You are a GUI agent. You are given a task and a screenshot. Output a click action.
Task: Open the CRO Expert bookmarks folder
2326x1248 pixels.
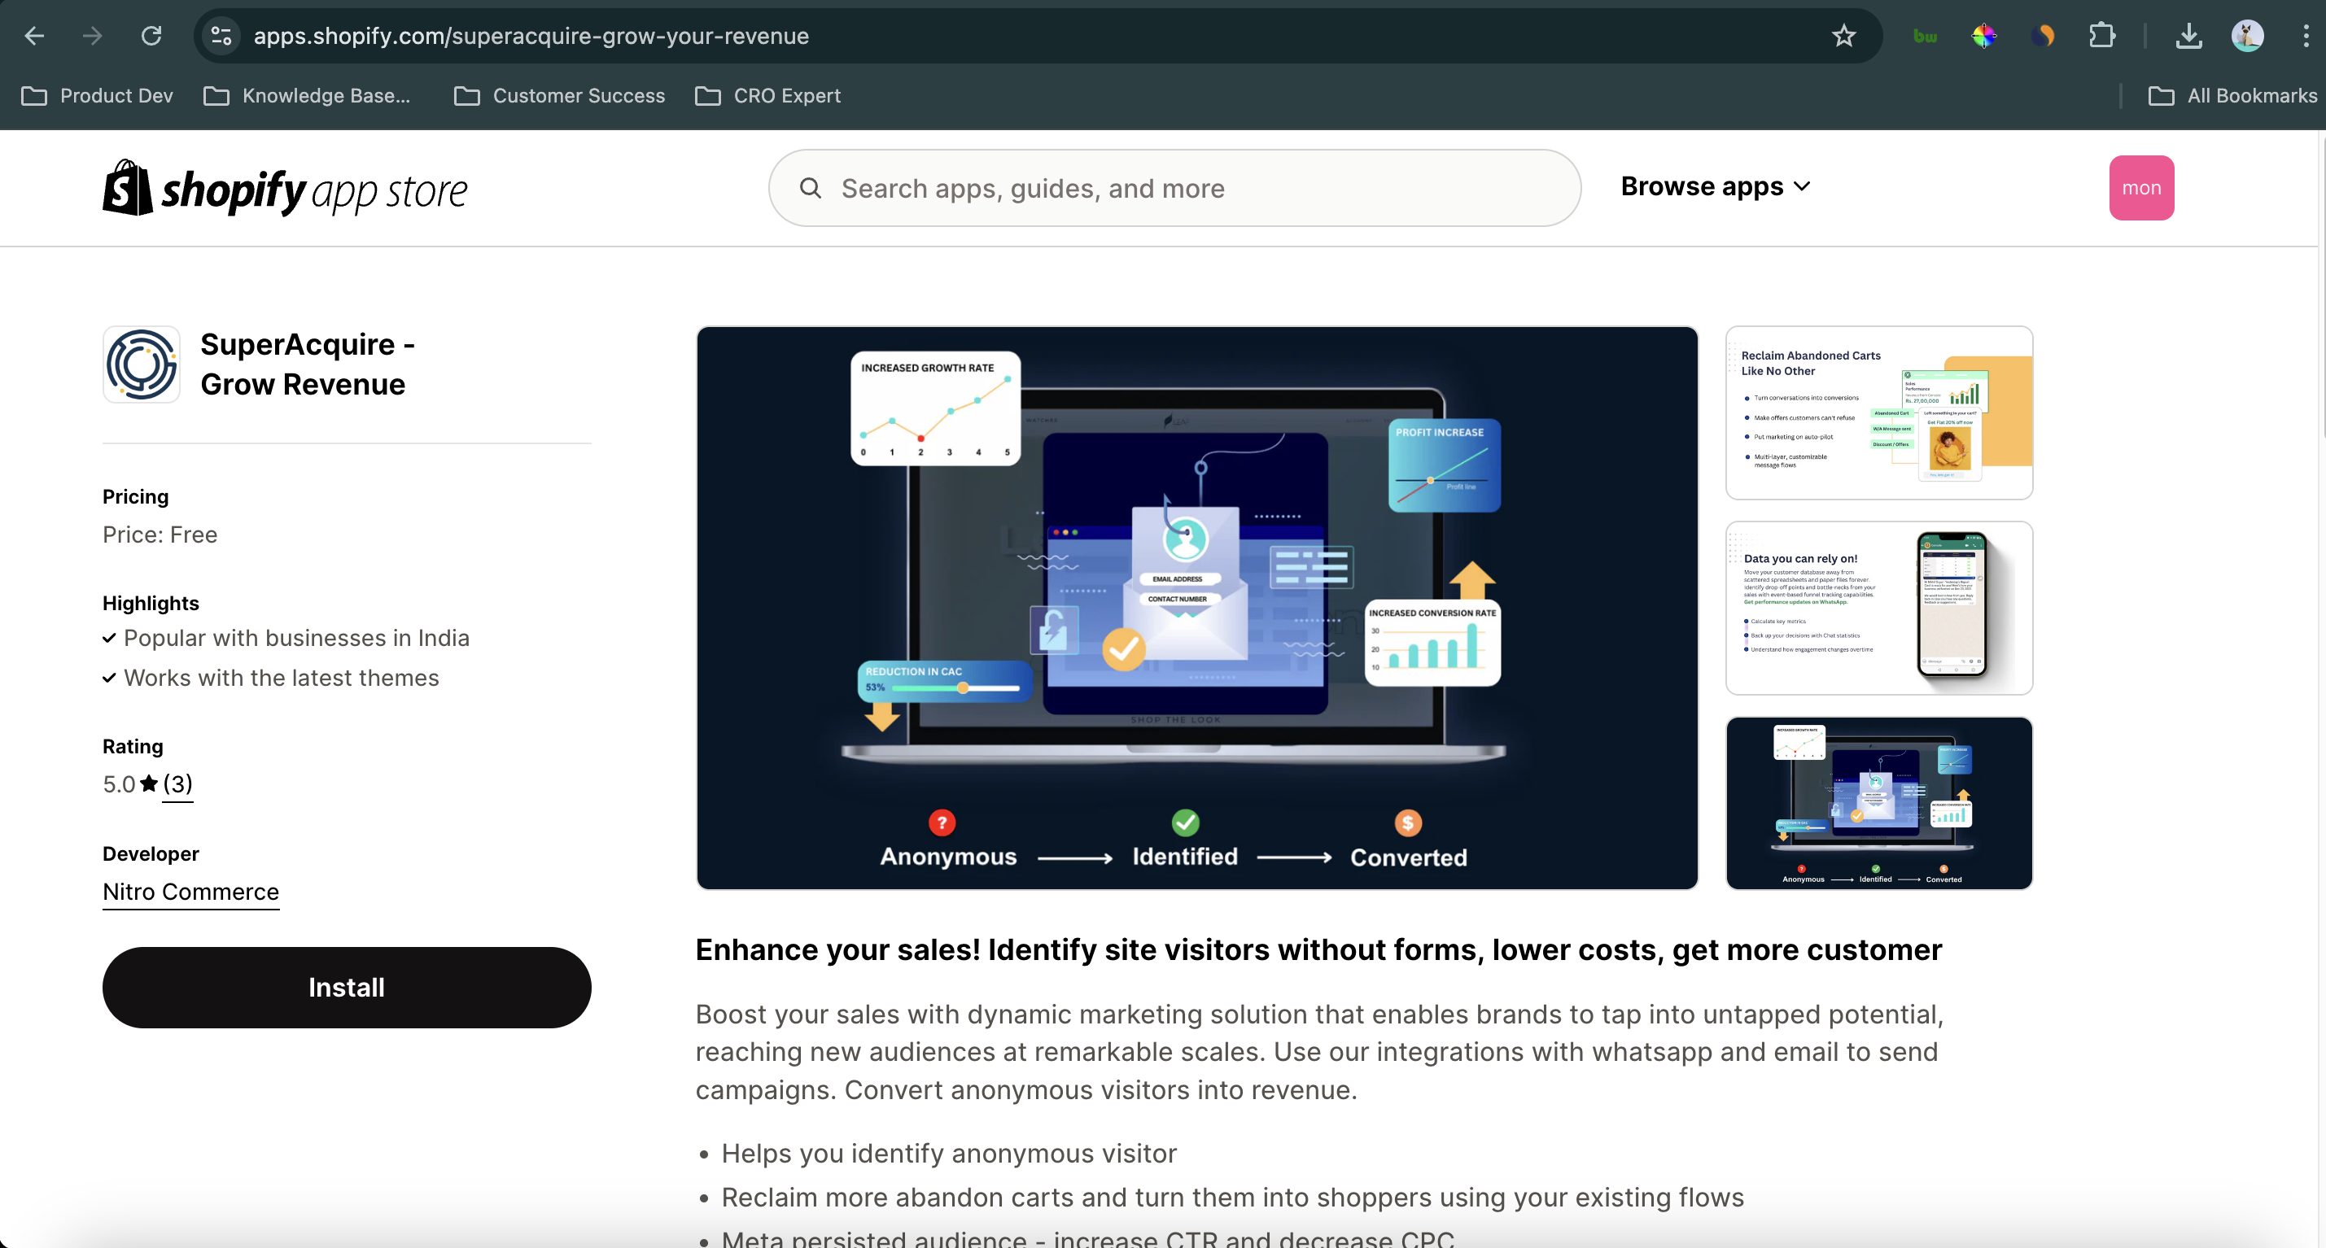(767, 96)
